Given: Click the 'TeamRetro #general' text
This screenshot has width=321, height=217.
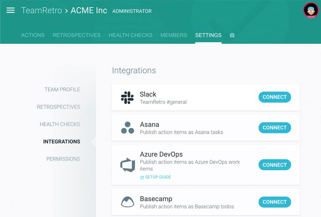Looking at the screenshot, I should [x=163, y=102].
